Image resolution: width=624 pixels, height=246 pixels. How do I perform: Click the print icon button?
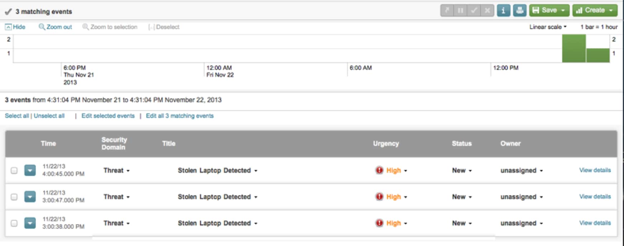[519, 10]
